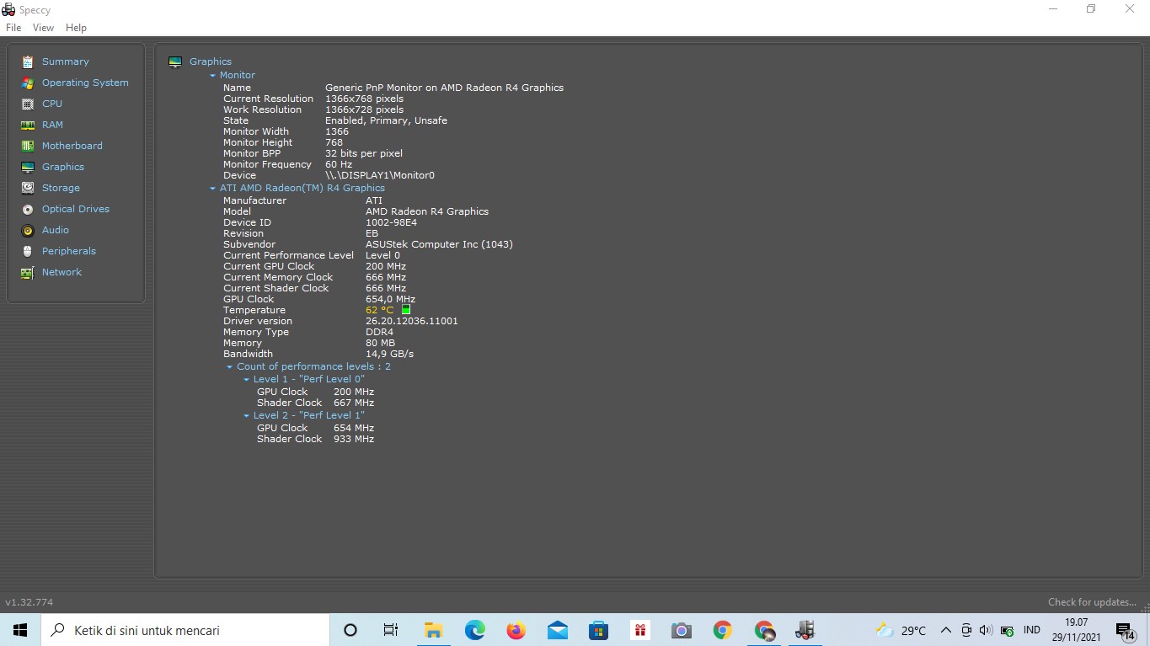
Task: Click the 62 °C temperature value
Action: click(x=379, y=310)
